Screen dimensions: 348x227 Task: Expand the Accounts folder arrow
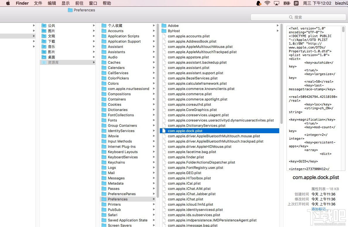point(154,31)
